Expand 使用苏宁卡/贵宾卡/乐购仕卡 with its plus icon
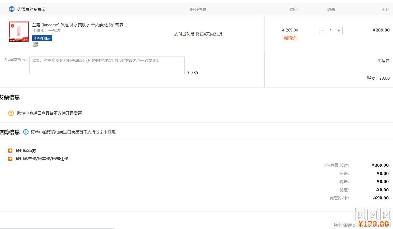393x229 pixels. [10, 158]
